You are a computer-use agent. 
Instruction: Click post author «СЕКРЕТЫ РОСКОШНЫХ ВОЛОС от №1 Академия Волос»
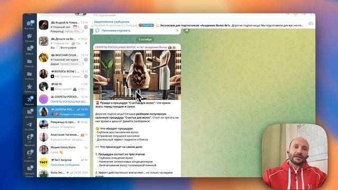(132, 47)
